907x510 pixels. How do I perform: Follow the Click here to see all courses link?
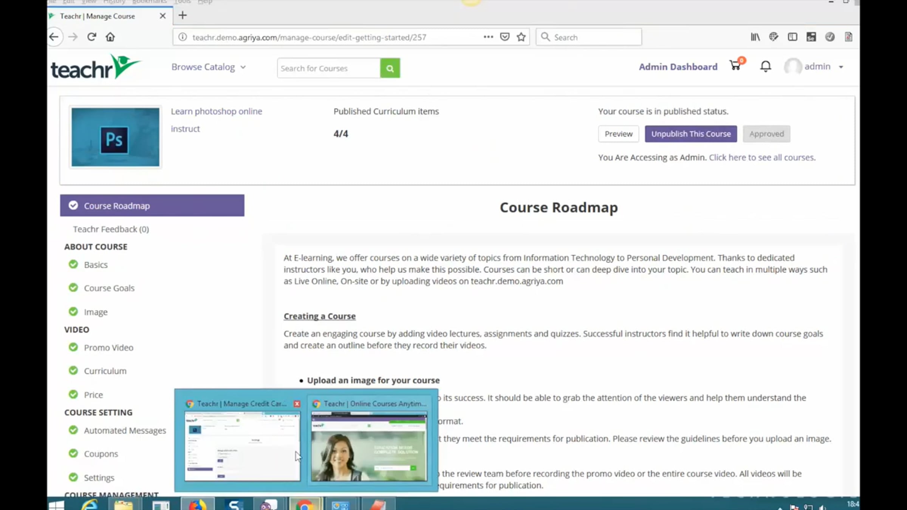tap(762, 158)
